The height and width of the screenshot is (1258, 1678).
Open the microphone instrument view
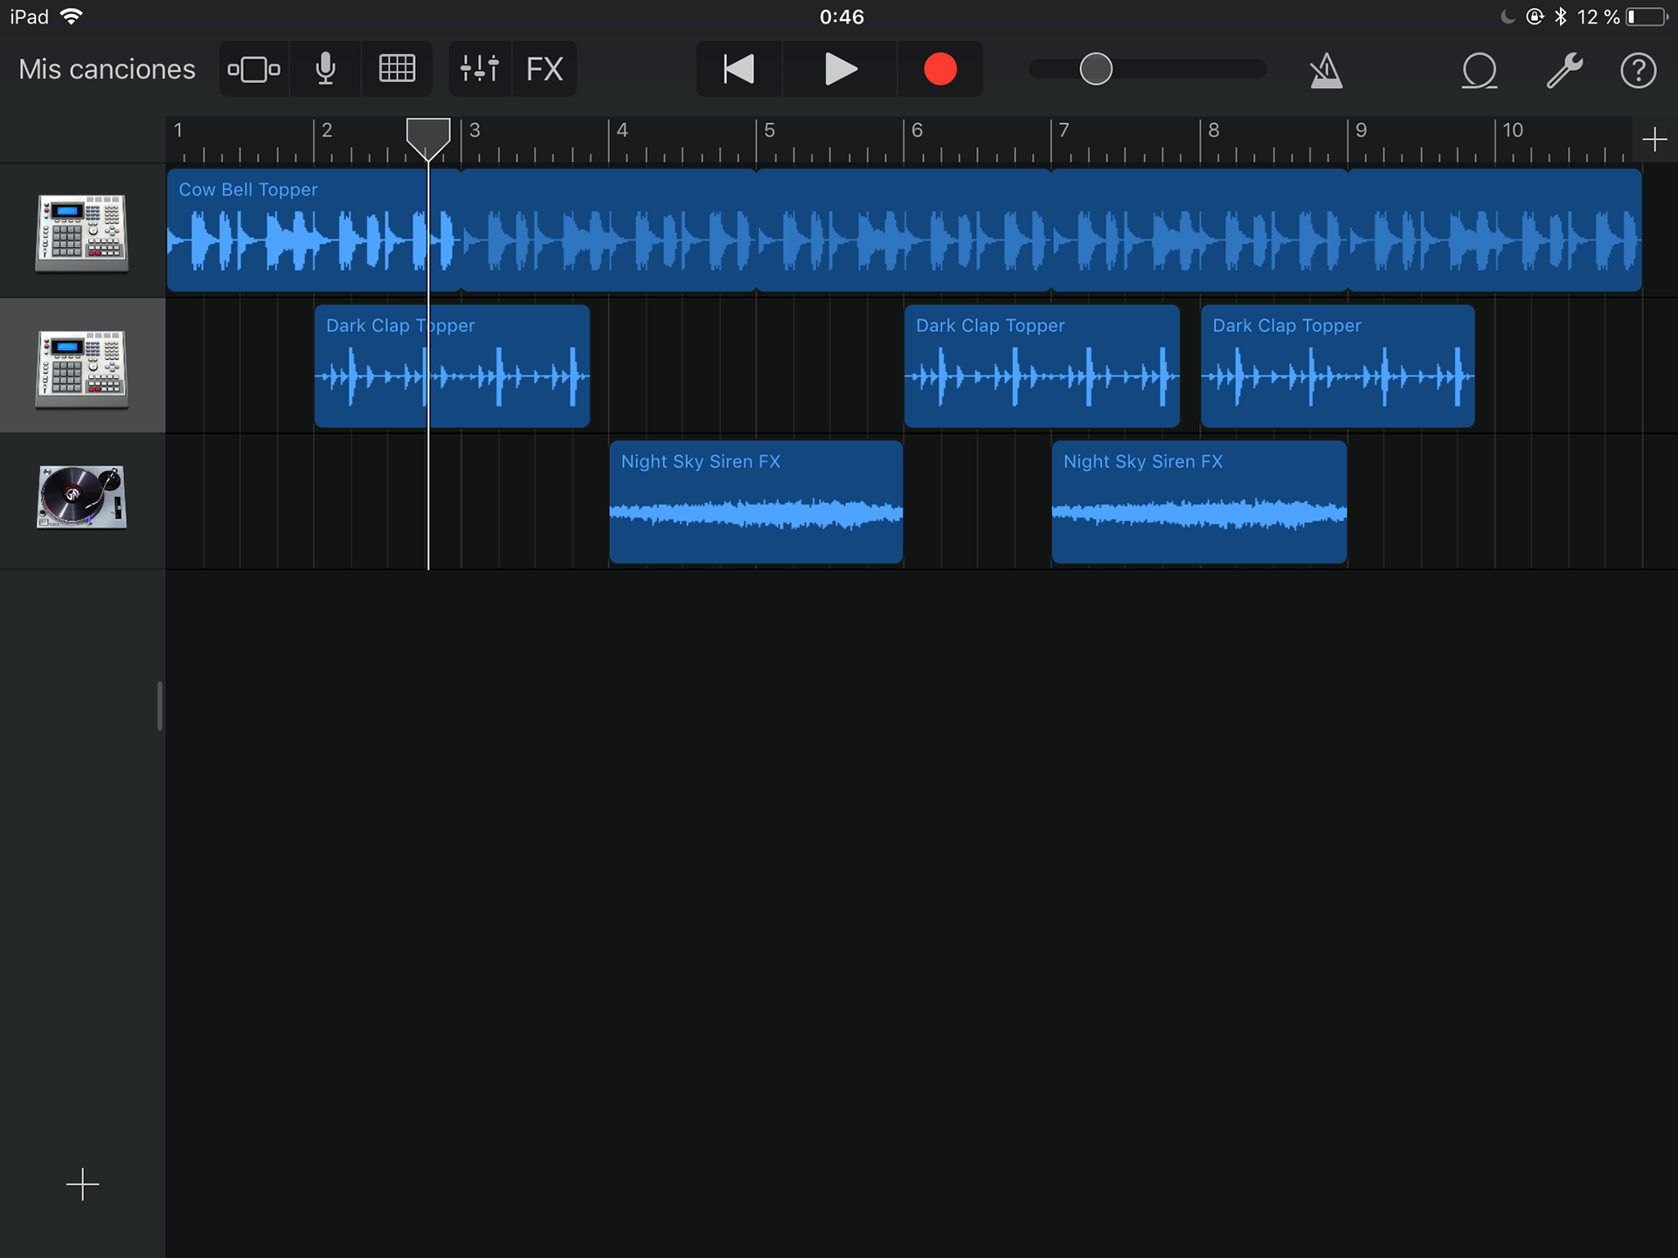325,68
